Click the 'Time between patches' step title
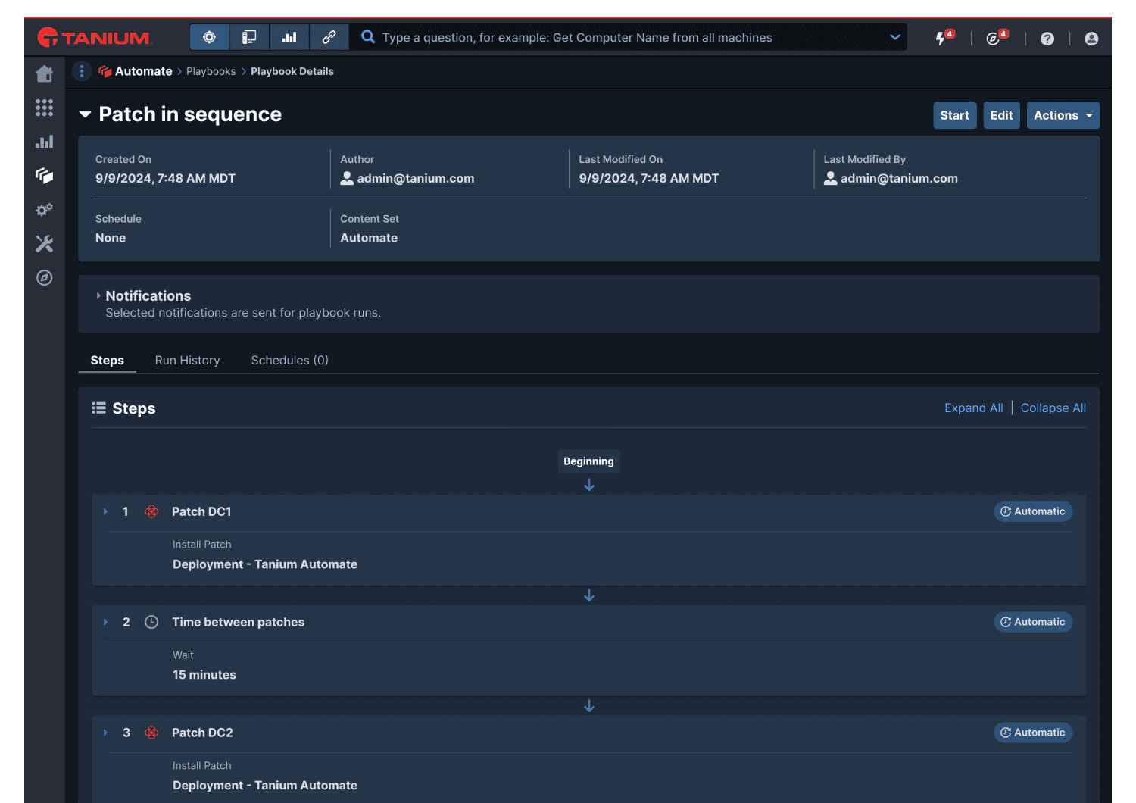 click(238, 622)
